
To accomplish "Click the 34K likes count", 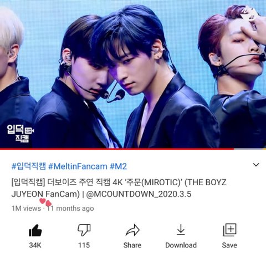I will [x=35, y=245].
